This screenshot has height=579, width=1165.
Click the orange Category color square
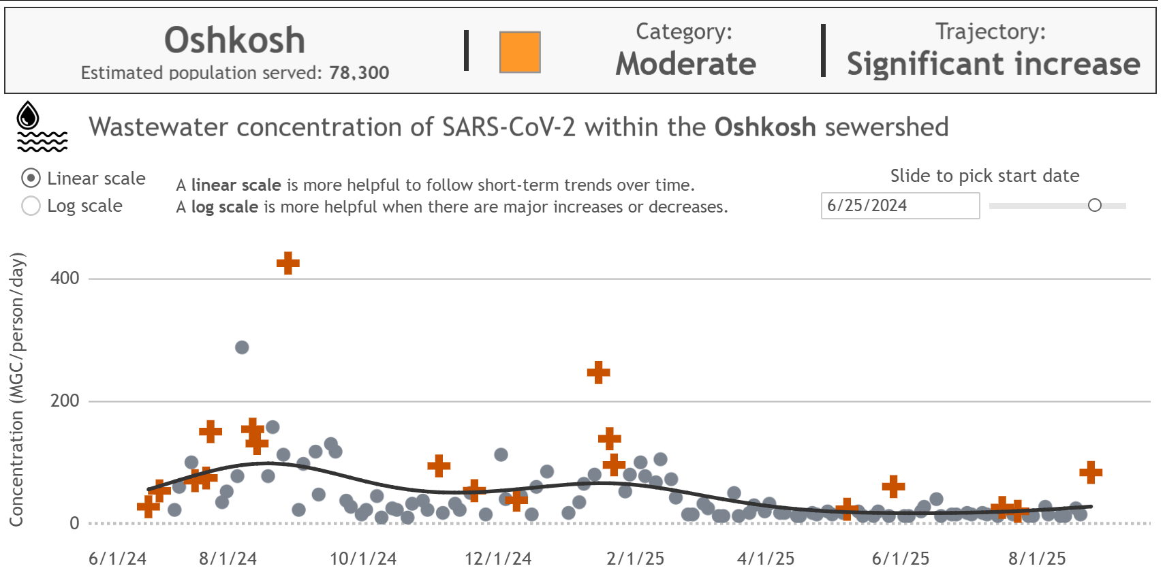(520, 51)
